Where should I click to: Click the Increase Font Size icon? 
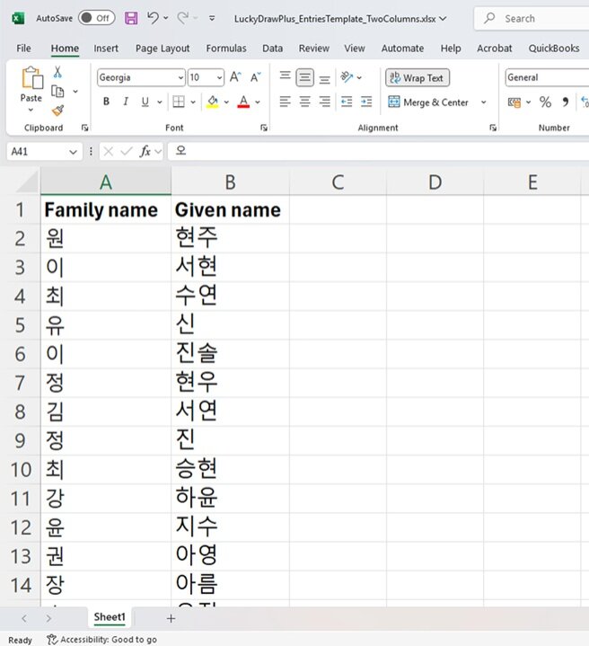pos(235,78)
